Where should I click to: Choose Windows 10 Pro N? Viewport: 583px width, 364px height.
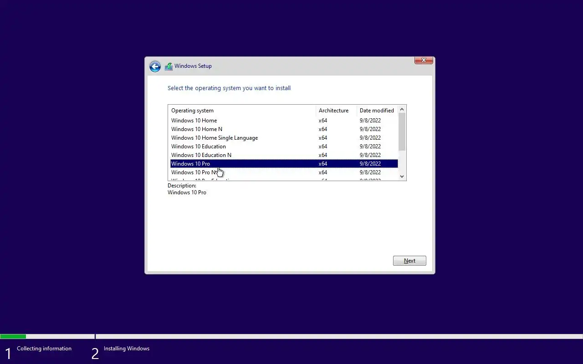click(284, 172)
